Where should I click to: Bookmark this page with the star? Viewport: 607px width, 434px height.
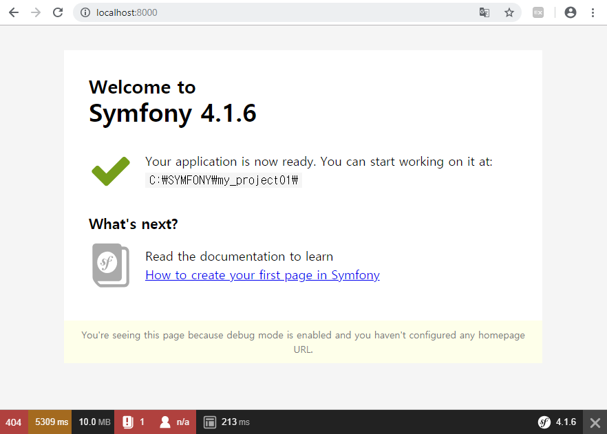click(509, 12)
